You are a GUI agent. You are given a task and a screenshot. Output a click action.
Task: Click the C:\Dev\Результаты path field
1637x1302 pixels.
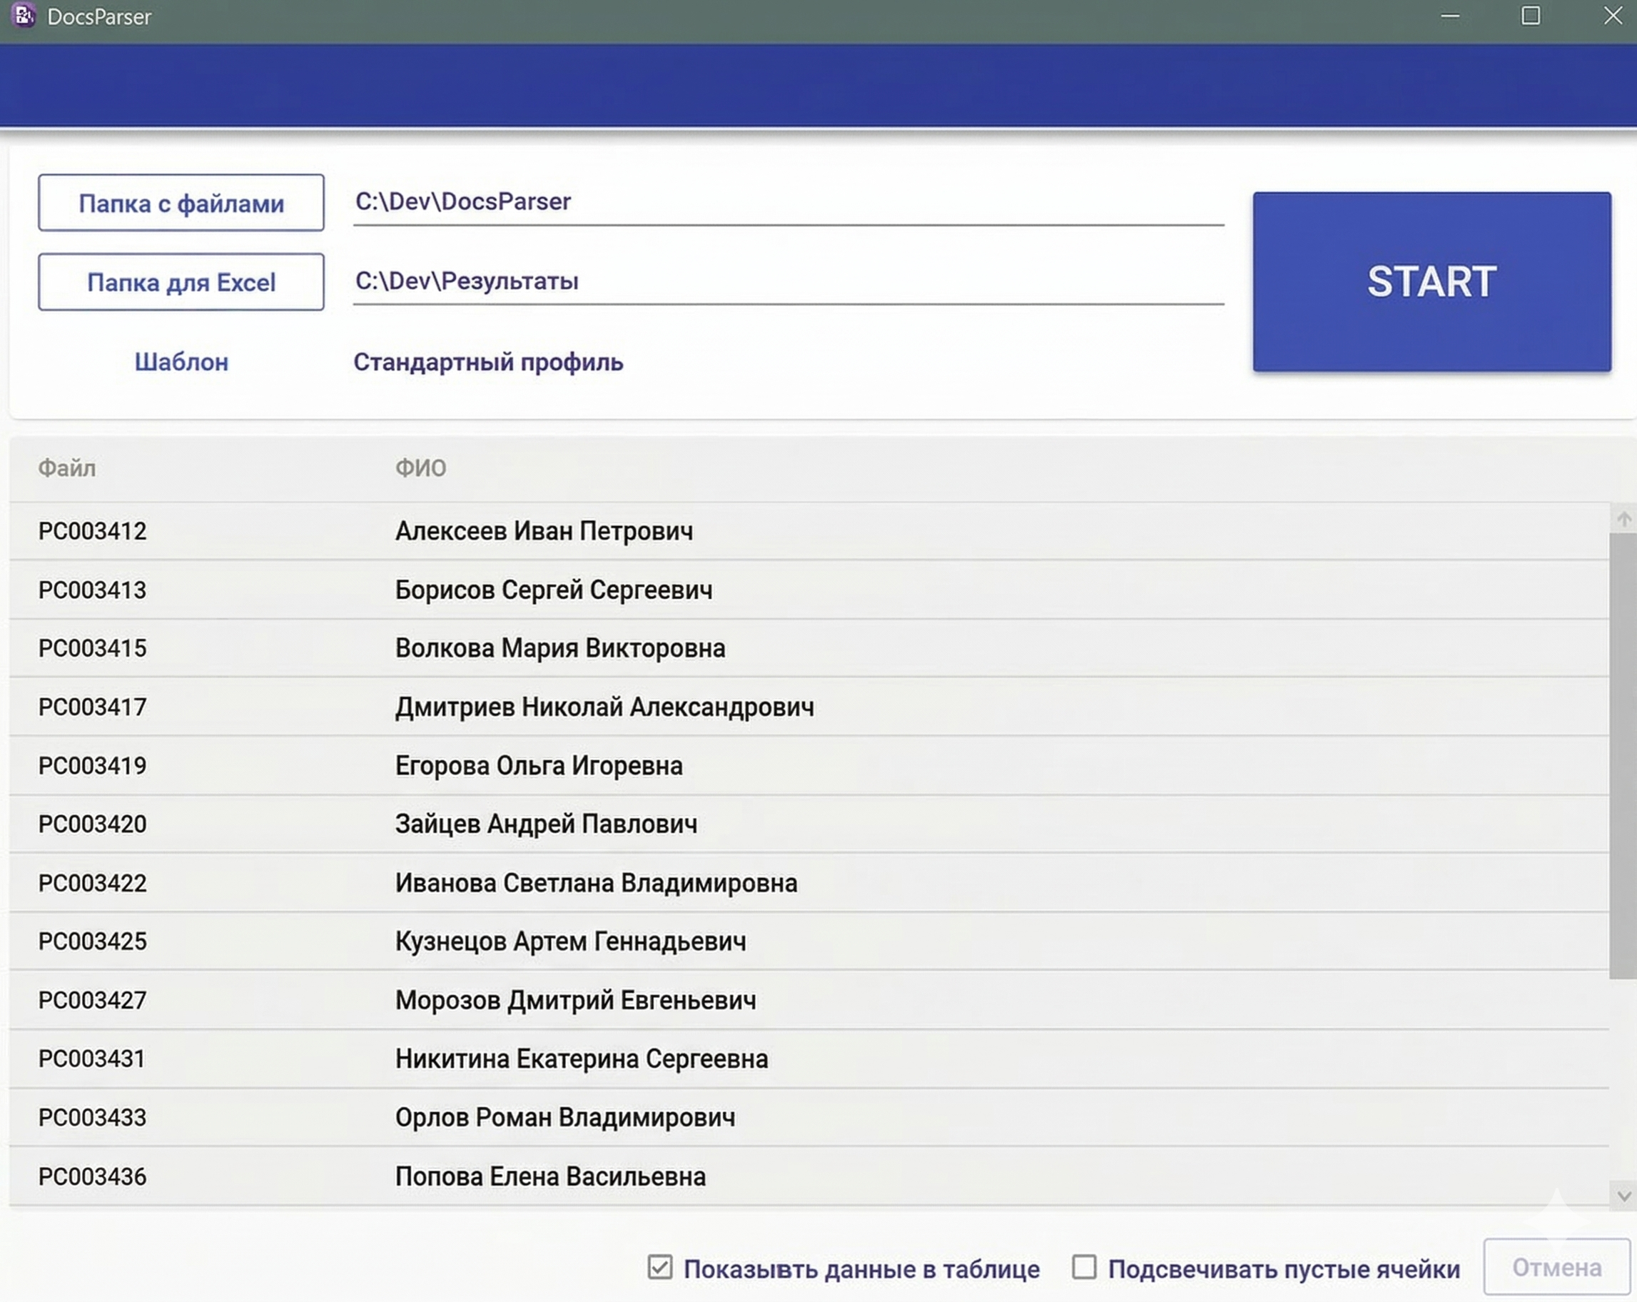click(x=787, y=281)
